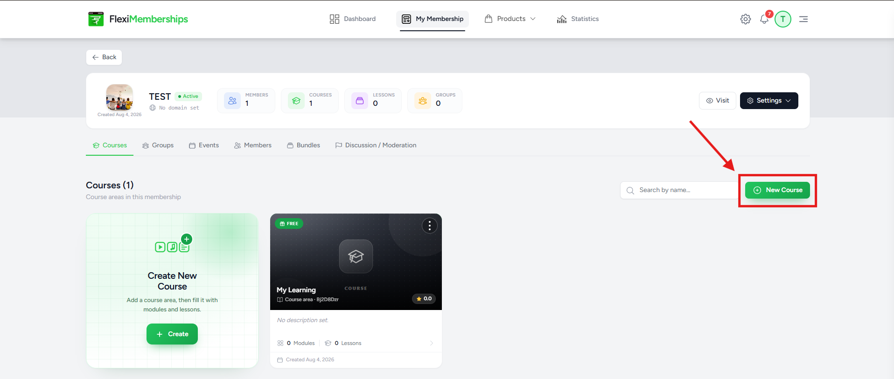The image size is (894, 379).
Task: Switch to the Events tab
Action: pyautogui.click(x=204, y=145)
